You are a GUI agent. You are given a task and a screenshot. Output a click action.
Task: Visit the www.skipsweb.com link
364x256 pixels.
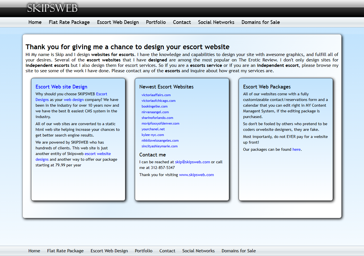click(x=197, y=175)
